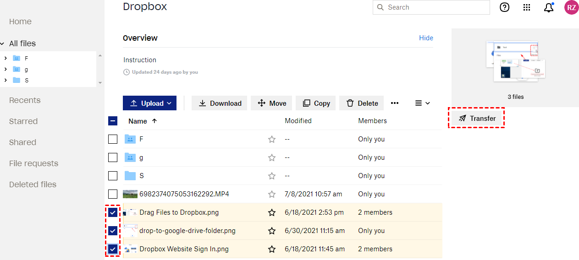579x260 pixels.
Task: Star the folder named F
Action: point(272,139)
